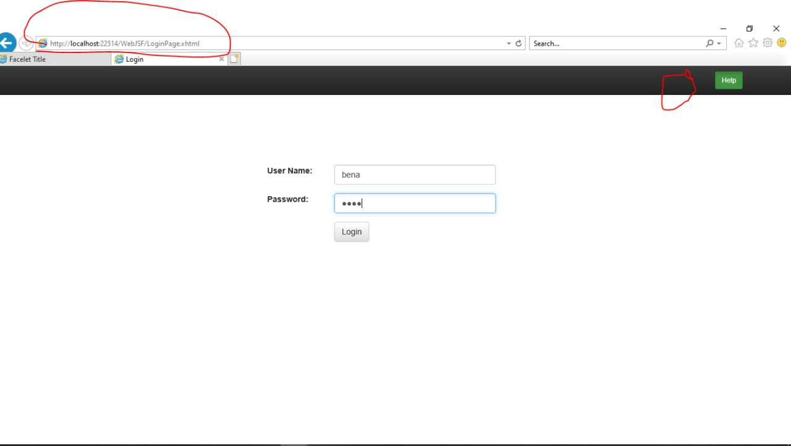Click the page icon in the address bar
The image size is (791, 446).
pyautogui.click(x=42, y=43)
